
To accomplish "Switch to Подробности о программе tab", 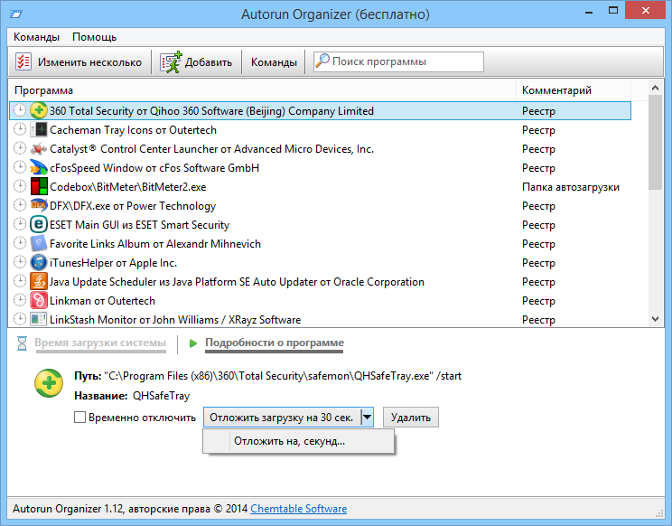I will pyautogui.click(x=275, y=343).
